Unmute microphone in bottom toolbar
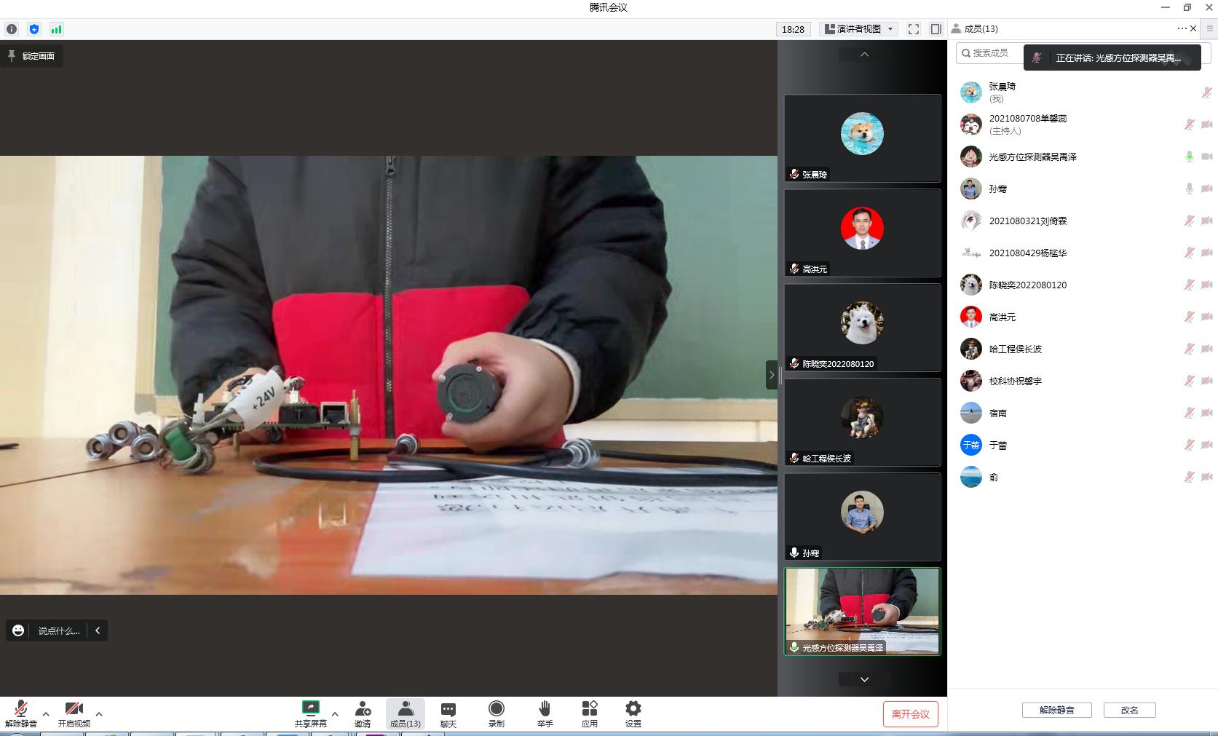Viewport: 1218px width, 736px height. [20, 709]
